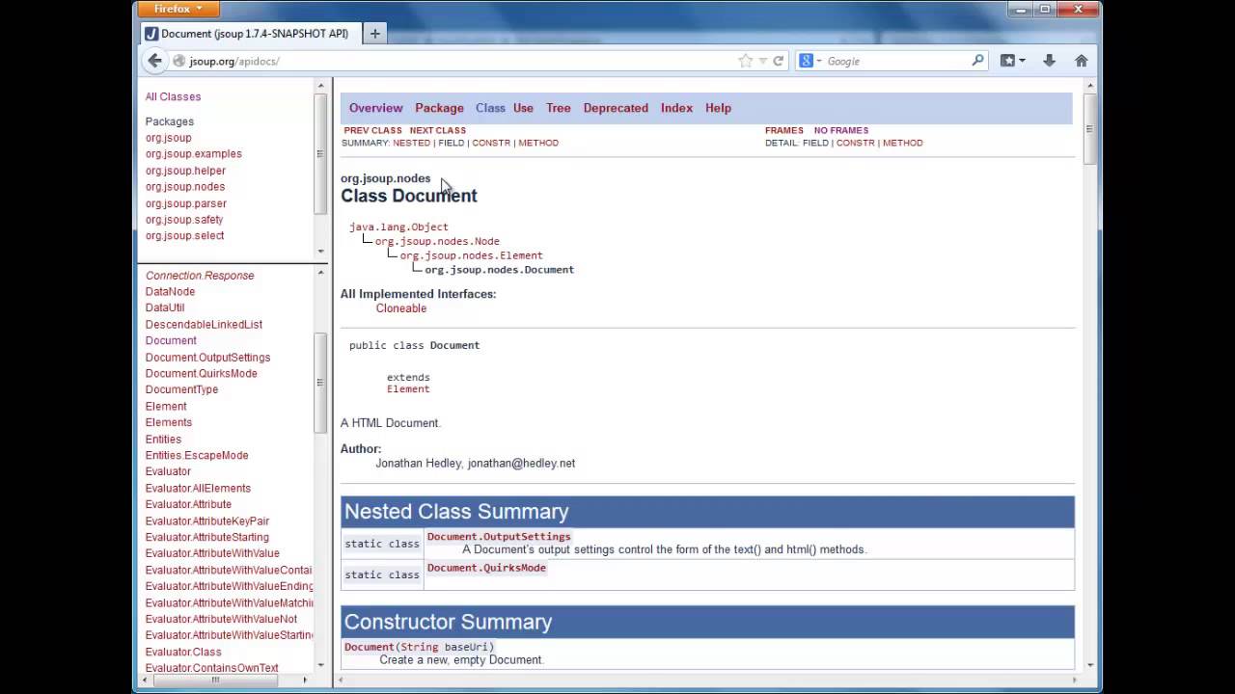Open Evaluator.AttributeKeyPair class link
1235x694 pixels.
(207, 520)
